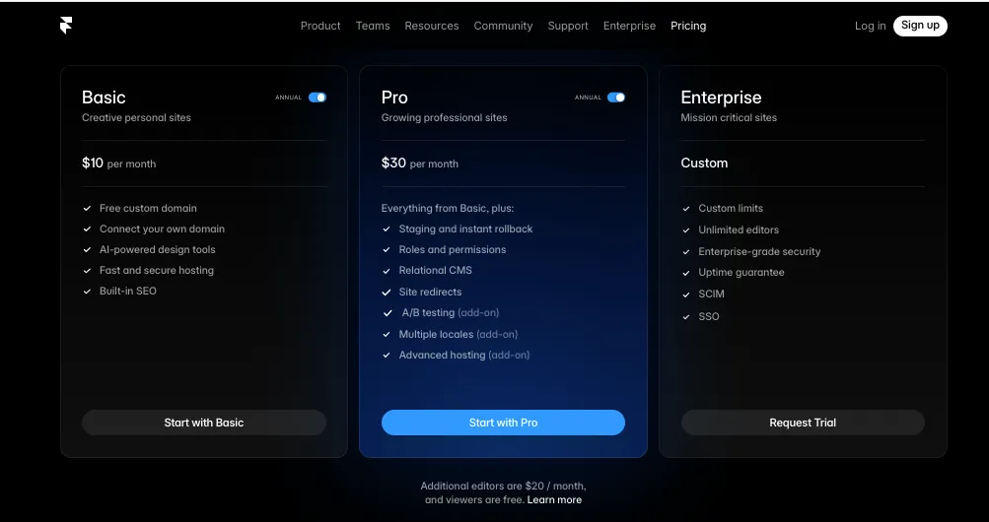This screenshot has width=989, height=522.
Task: Click the Pro plan title
Action: [394, 98]
